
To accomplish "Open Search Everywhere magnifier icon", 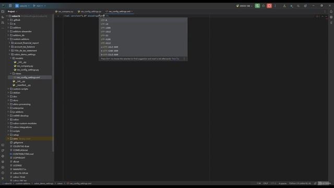I will [299, 6].
